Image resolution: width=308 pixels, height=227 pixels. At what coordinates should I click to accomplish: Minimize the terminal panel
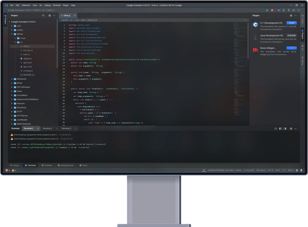pyautogui.click(x=295, y=128)
